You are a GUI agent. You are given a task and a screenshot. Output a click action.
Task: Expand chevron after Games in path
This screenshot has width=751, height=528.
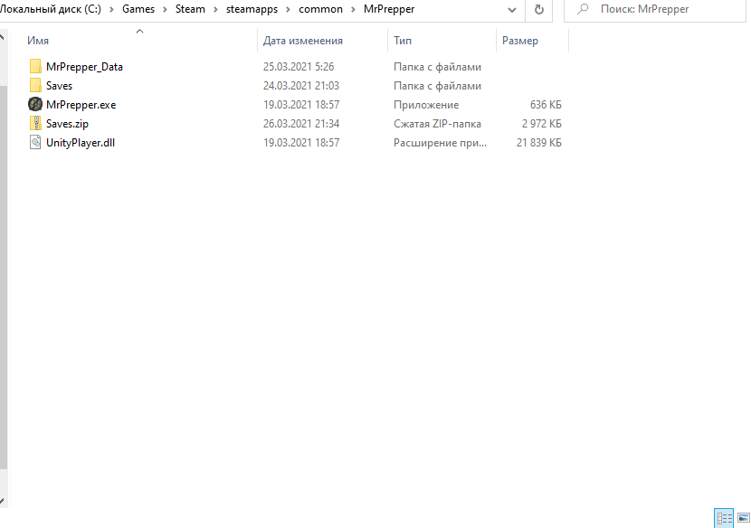[165, 9]
